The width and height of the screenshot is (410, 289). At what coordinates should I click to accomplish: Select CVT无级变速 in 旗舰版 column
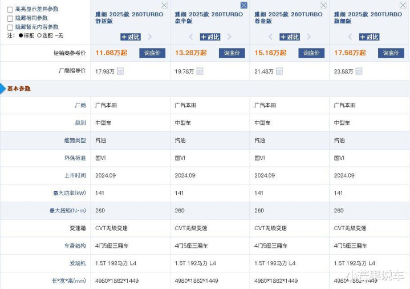[350, 228]
